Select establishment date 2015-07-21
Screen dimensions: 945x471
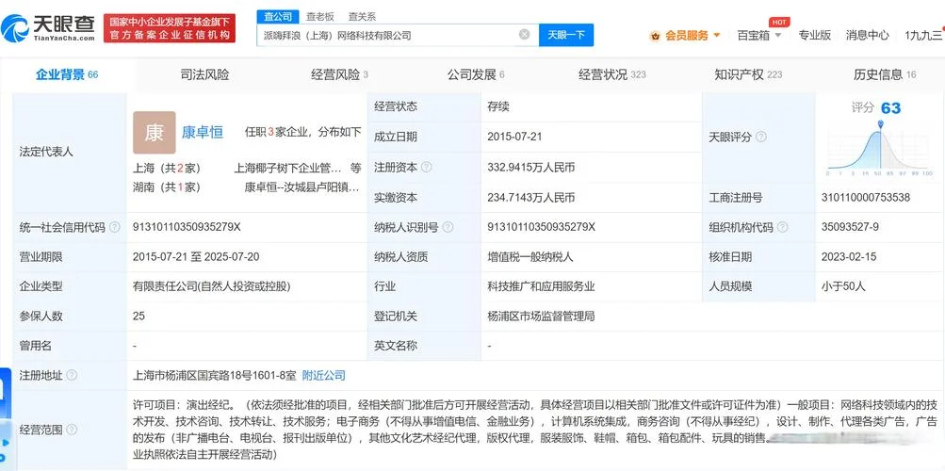coord(514,137)
